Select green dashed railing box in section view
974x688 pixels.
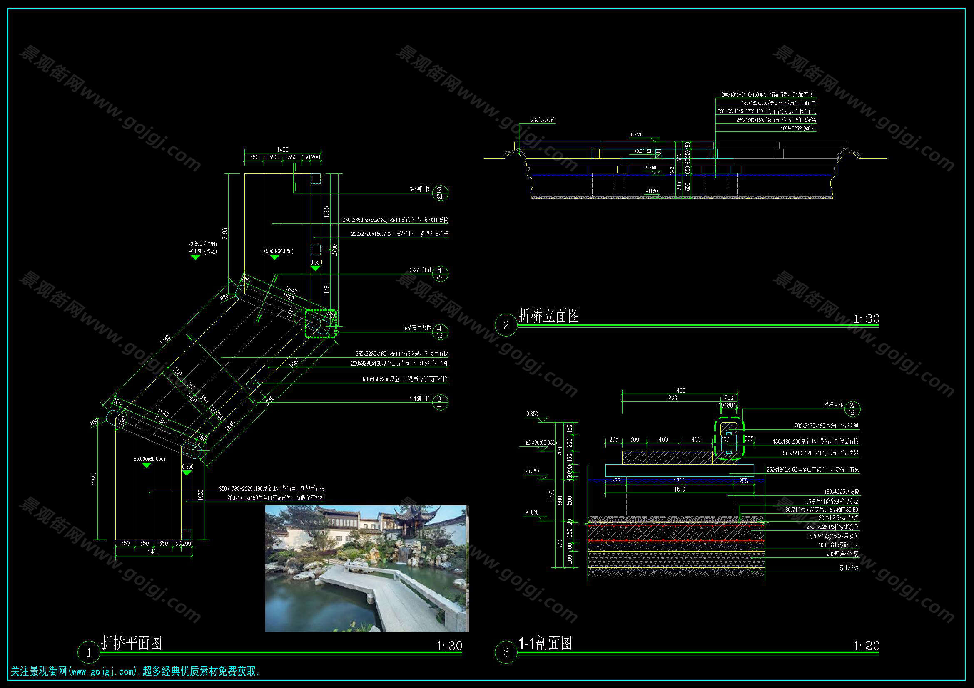tap(729, 438)
